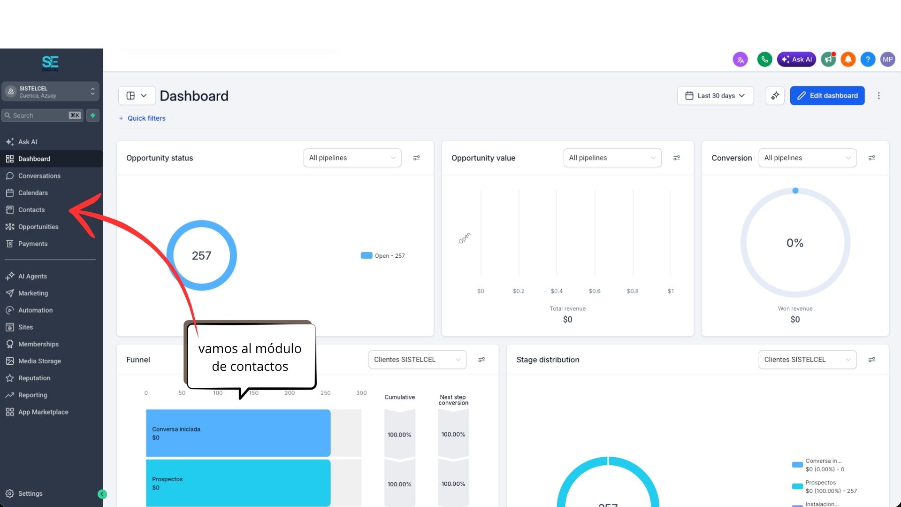Click the sparkle AI insights icon button
The height and width of the screenshot is (507, 901).
(x=775, y=96)
